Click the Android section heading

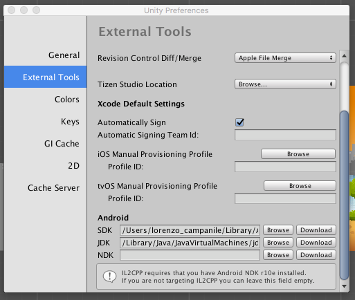[113, 218]
